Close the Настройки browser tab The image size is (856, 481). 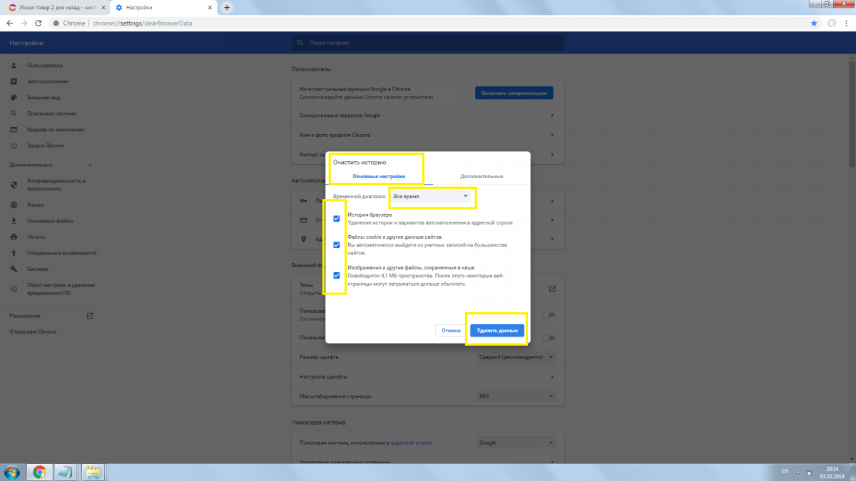point(209,8)
